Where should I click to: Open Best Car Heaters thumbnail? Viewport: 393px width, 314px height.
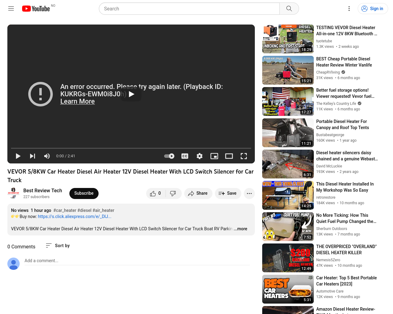pos(288,289)
